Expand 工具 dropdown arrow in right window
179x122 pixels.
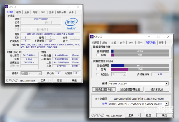(x=139, y=115)
